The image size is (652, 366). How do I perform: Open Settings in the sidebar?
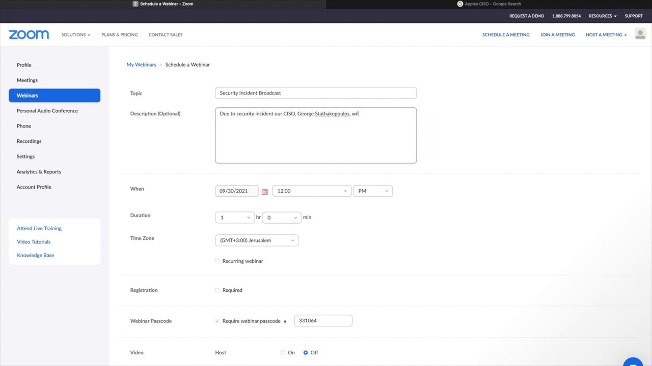click(x=25, y=157)
